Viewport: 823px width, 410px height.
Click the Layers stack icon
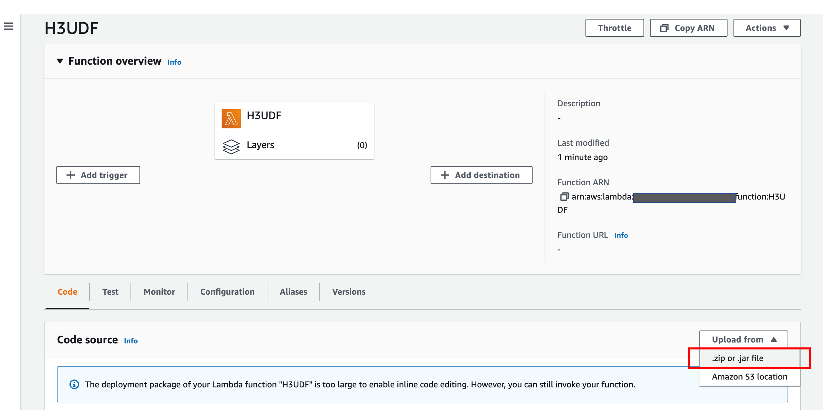[x=231, y=146]
